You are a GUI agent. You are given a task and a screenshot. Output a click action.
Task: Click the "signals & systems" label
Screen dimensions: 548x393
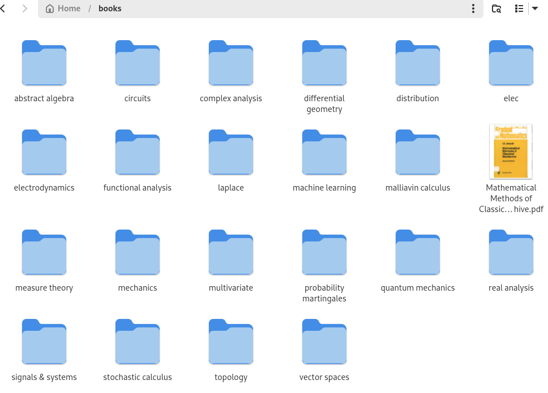pyautogui.click(x=44, y=377)
